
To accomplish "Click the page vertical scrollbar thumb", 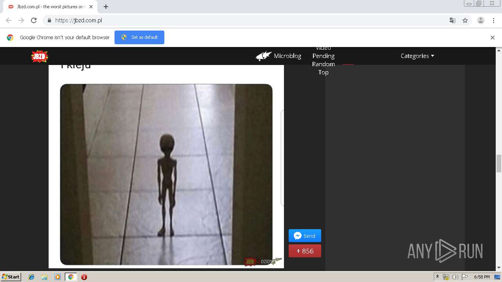I will [x=499, y=163].
